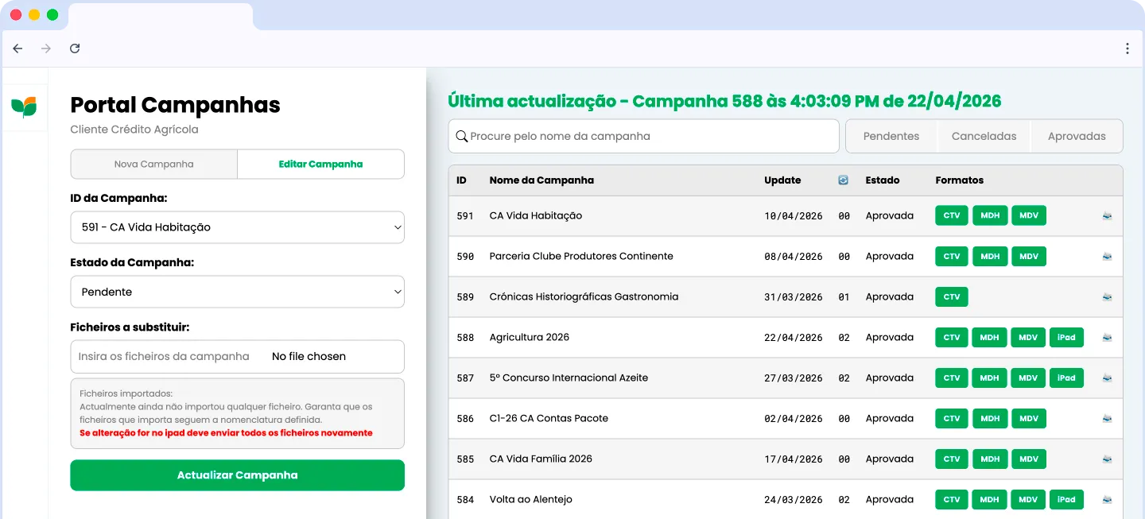Click MDH badge for CA Vida Família 2026

[990, 459]
